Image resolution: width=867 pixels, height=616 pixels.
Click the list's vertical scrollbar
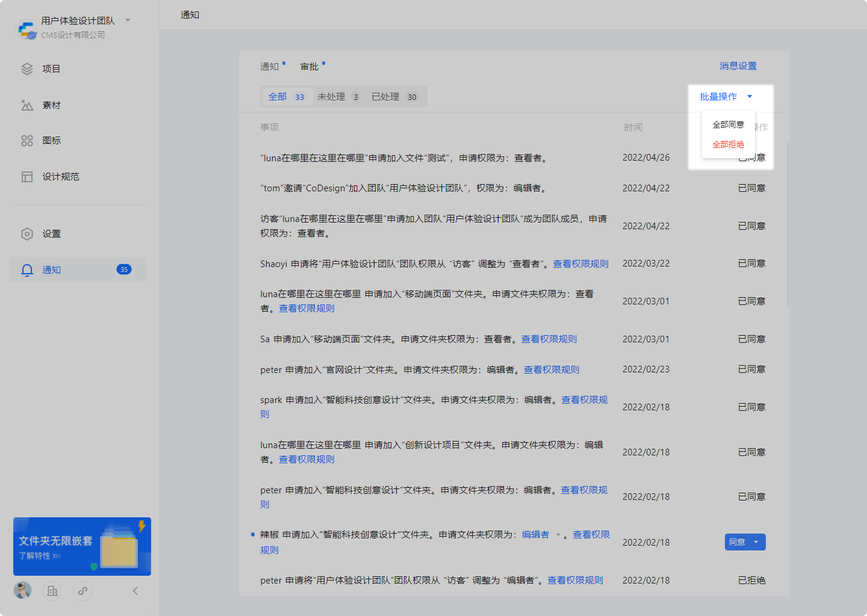[x=788, y=224]
